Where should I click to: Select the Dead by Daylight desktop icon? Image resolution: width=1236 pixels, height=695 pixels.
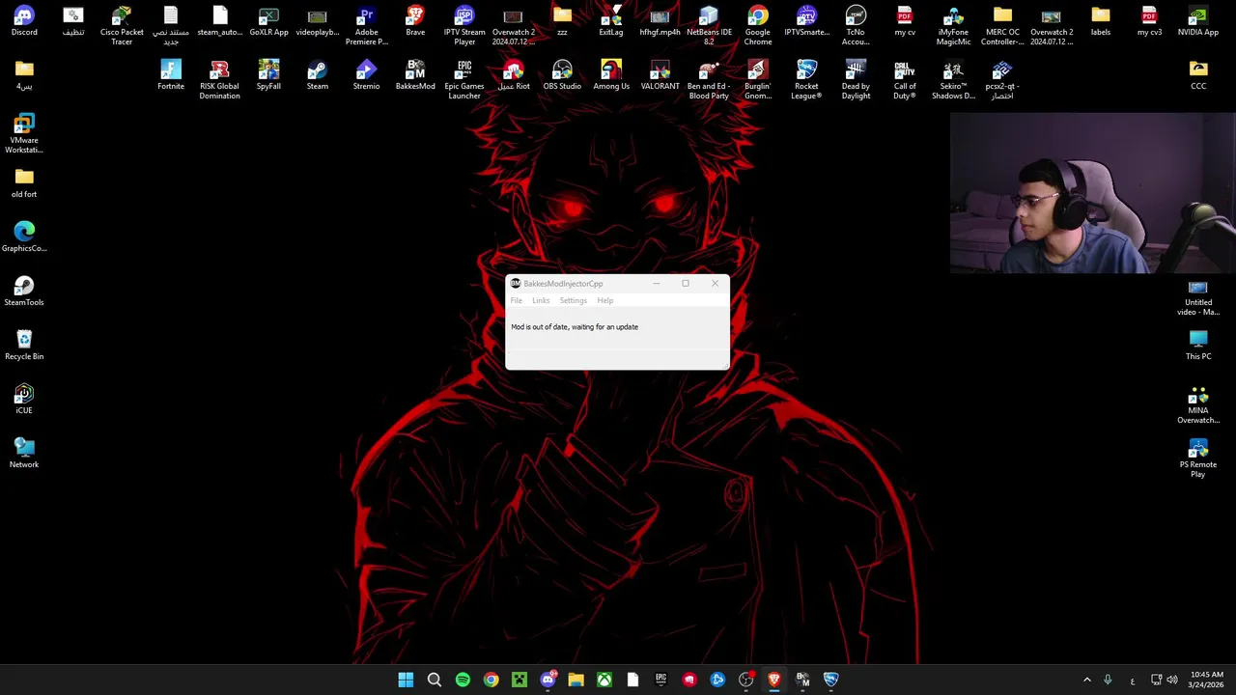pos(856,80)
